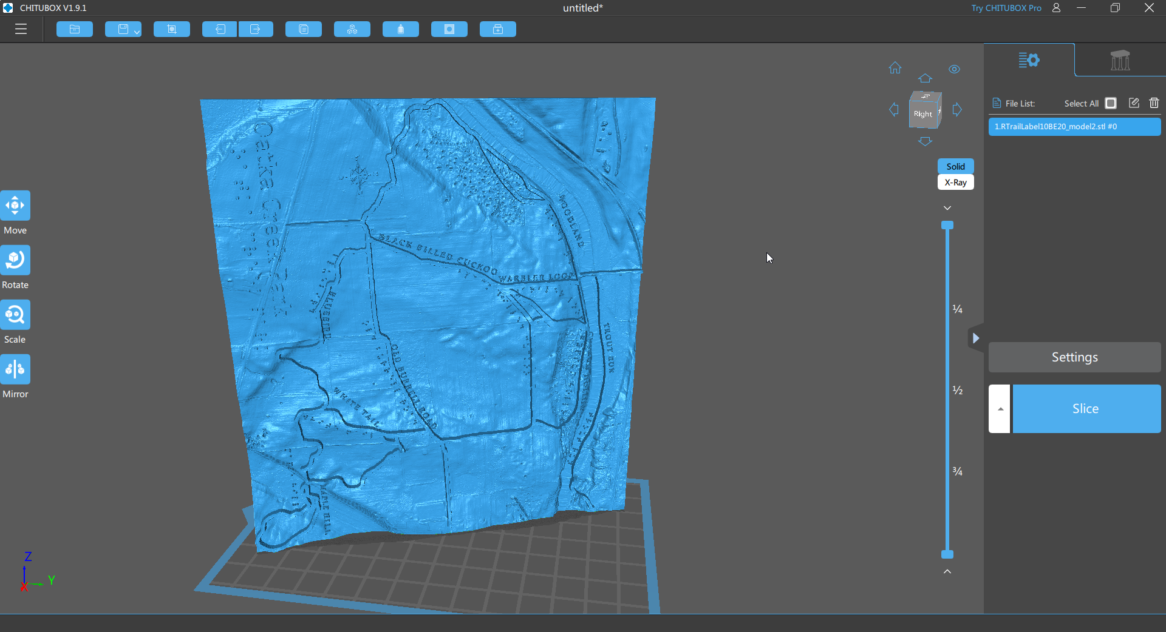Click the layer slider top handle
Image resolution: width=1166 pixels, height=632 pixels.
[x=947, y=226]
